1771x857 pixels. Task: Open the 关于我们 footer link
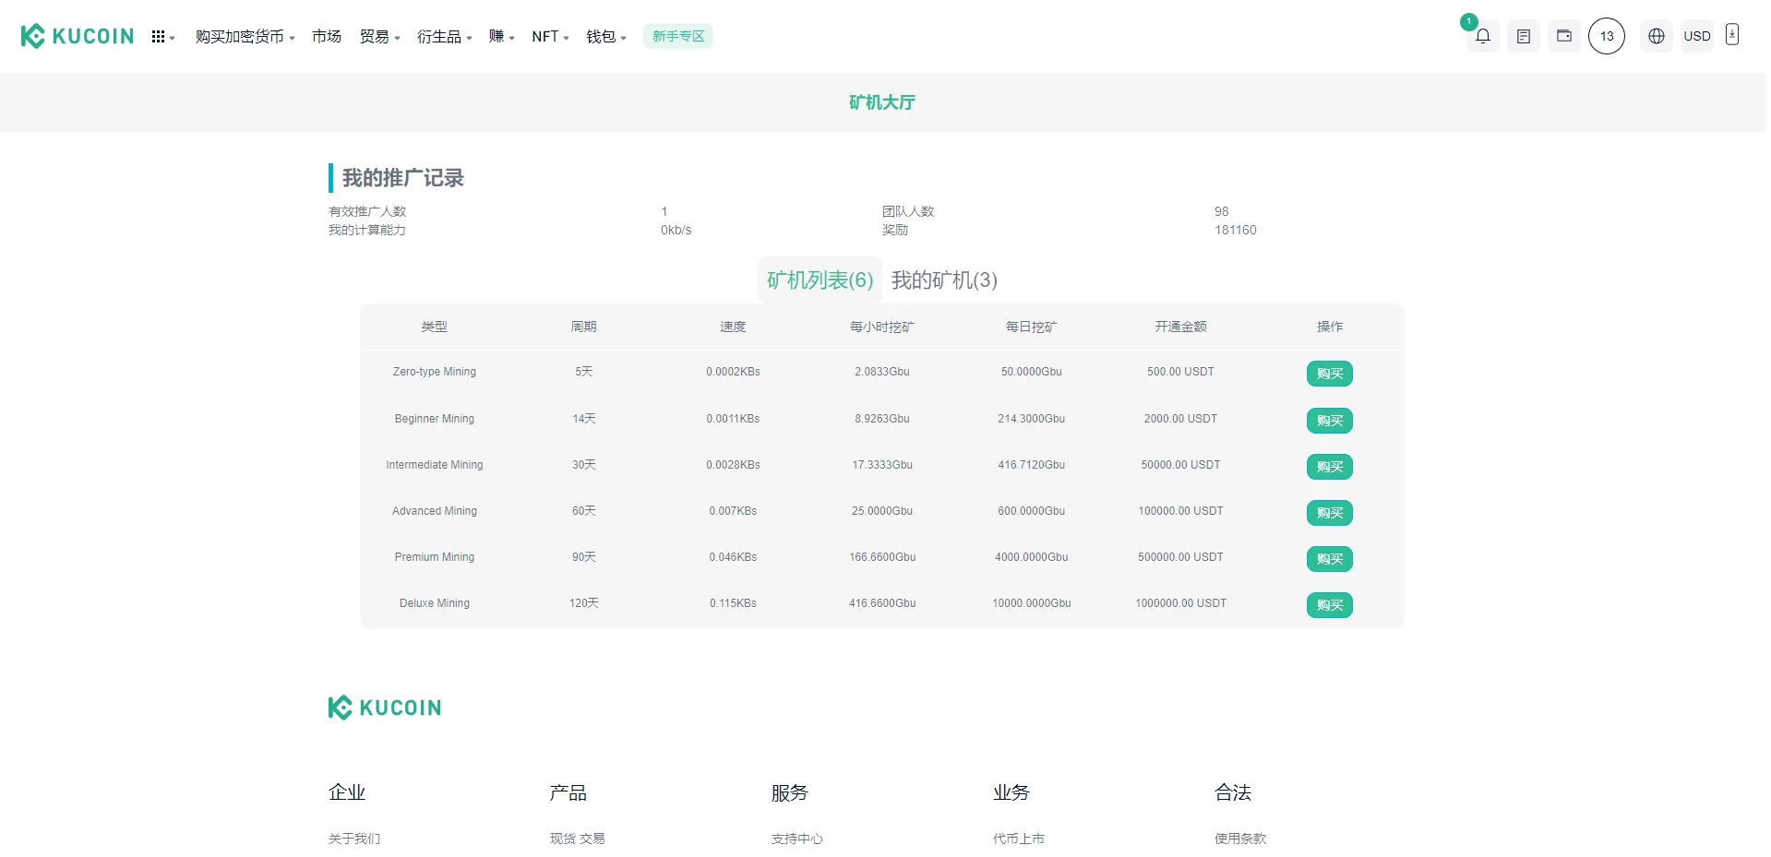pos(354,839)
